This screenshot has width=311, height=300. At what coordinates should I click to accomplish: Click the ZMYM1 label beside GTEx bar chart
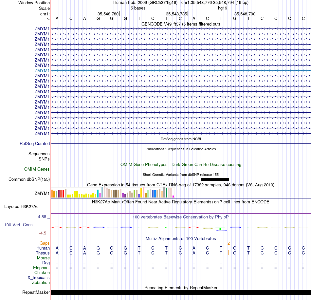click(x=42, y=193)
